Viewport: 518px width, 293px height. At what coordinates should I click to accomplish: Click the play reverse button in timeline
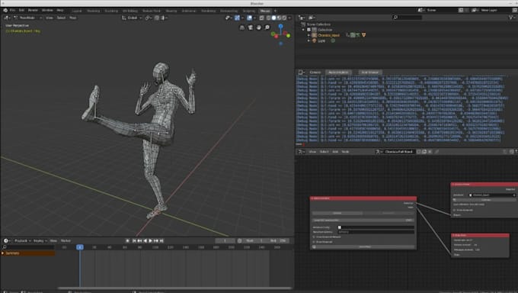click(145, 240)
